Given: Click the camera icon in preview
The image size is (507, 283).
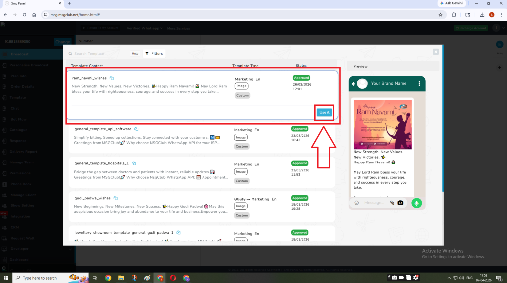Looking at the screenshot, I should tap(400, 202).
